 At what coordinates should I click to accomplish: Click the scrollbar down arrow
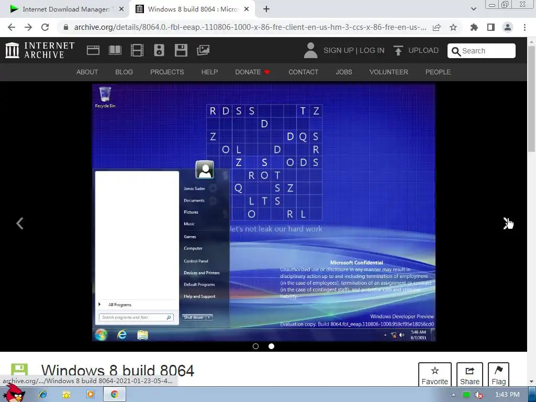531,382
